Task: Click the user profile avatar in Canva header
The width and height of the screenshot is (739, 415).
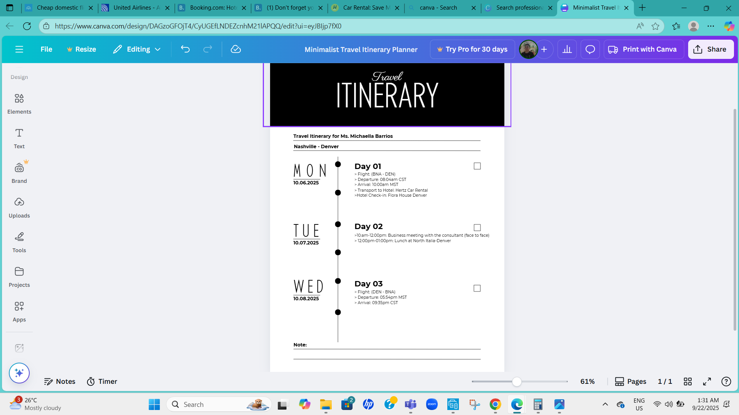Action: pos(528,49)
